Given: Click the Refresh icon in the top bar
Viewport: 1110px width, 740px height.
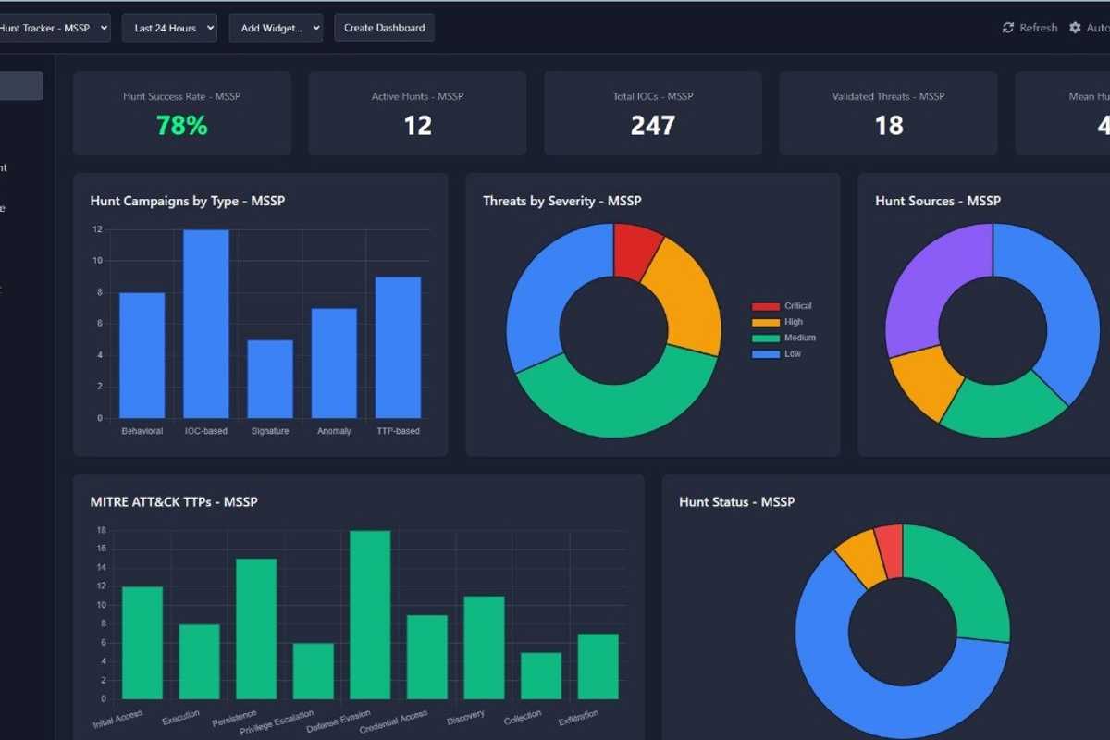Looking at the screenshot, I should [1007, 27].
